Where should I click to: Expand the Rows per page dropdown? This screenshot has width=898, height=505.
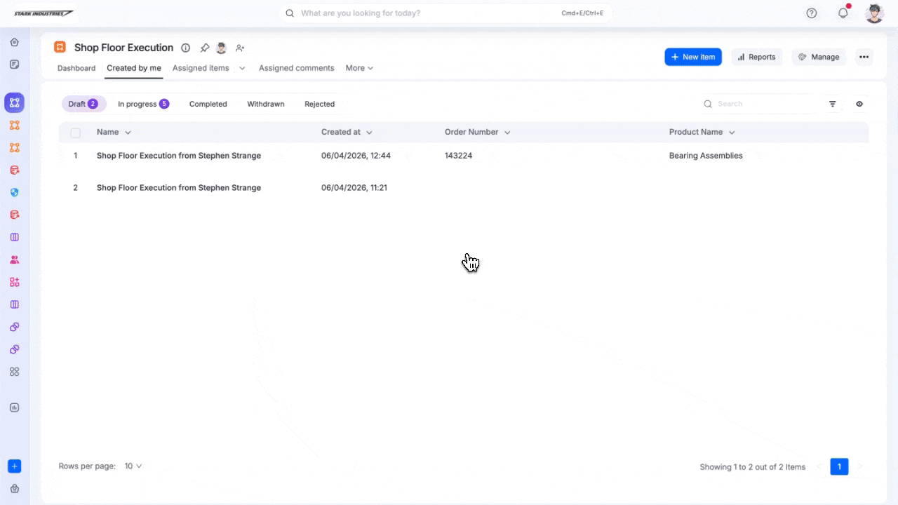tap(133, 466)
